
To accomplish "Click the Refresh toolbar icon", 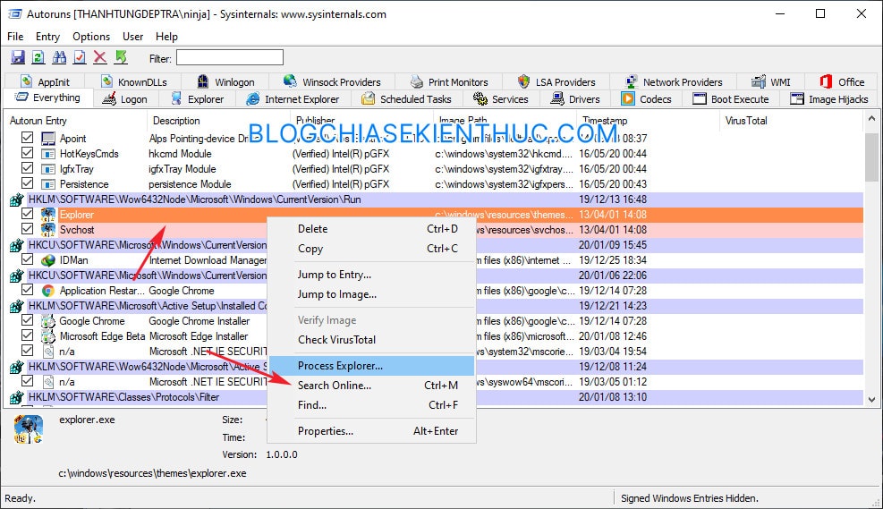I will tap(38, 57).
